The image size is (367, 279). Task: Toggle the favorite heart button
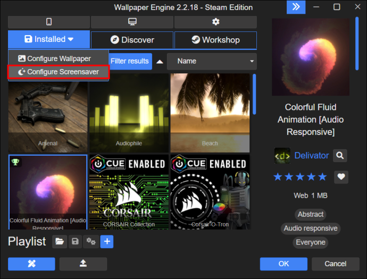click(x=341, y=177)
